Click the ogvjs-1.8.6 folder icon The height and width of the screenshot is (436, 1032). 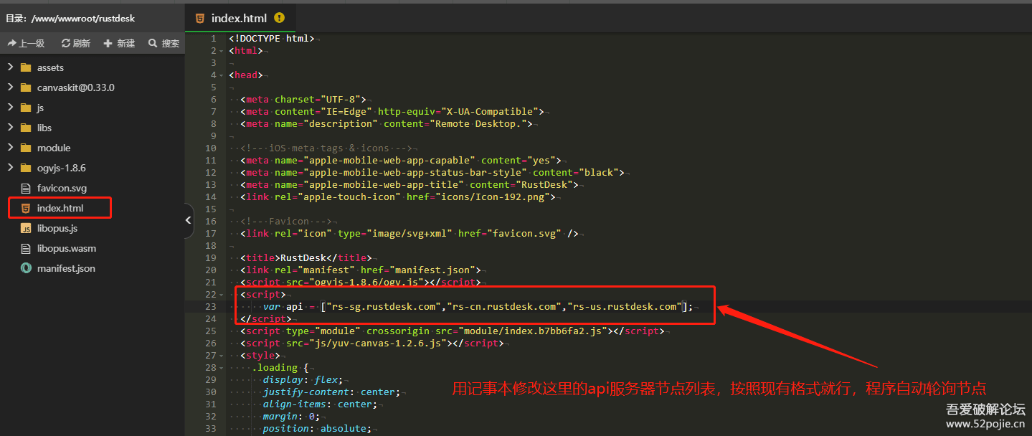point(26,168)
